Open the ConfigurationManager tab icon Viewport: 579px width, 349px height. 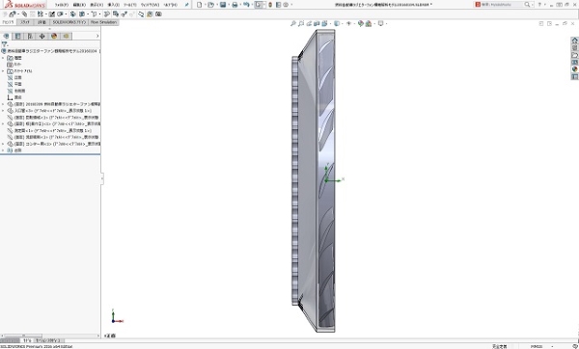[30, 37]
